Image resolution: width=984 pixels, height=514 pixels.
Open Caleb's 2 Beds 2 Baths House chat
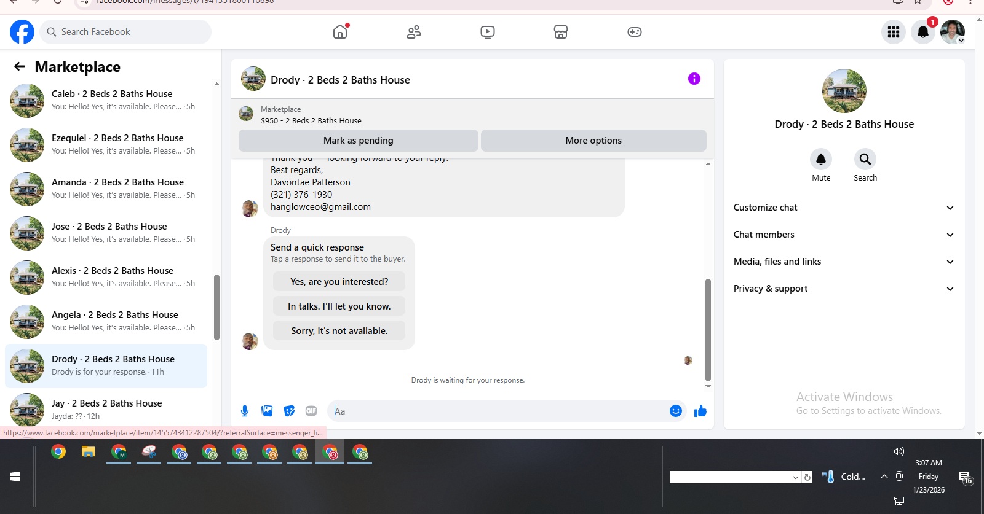[106, 101]
